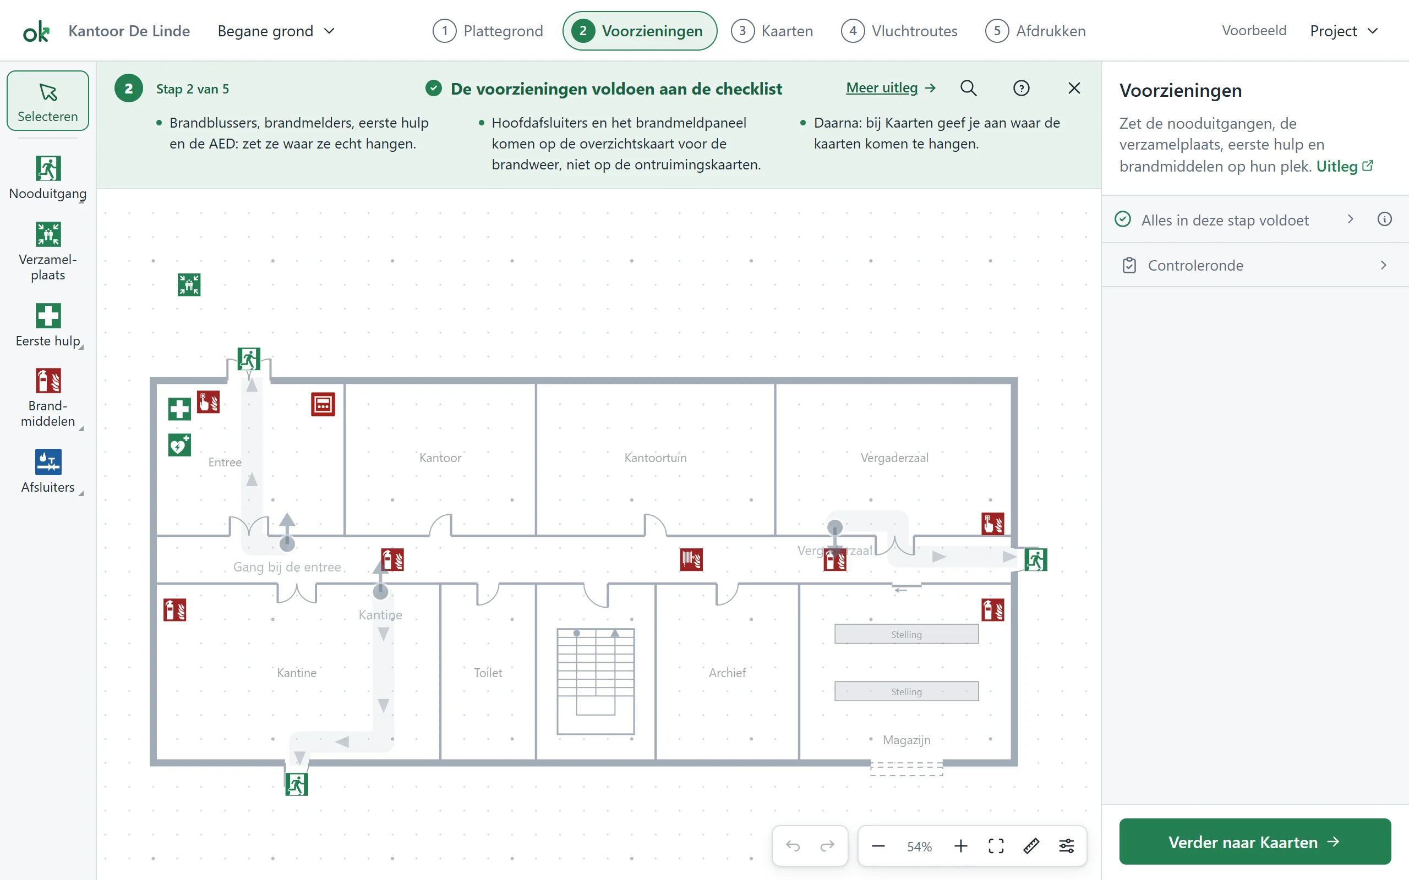This screenshot has width=1409, height=880.
Task: Click the Meer uitleg link
Action: [891, 88]
